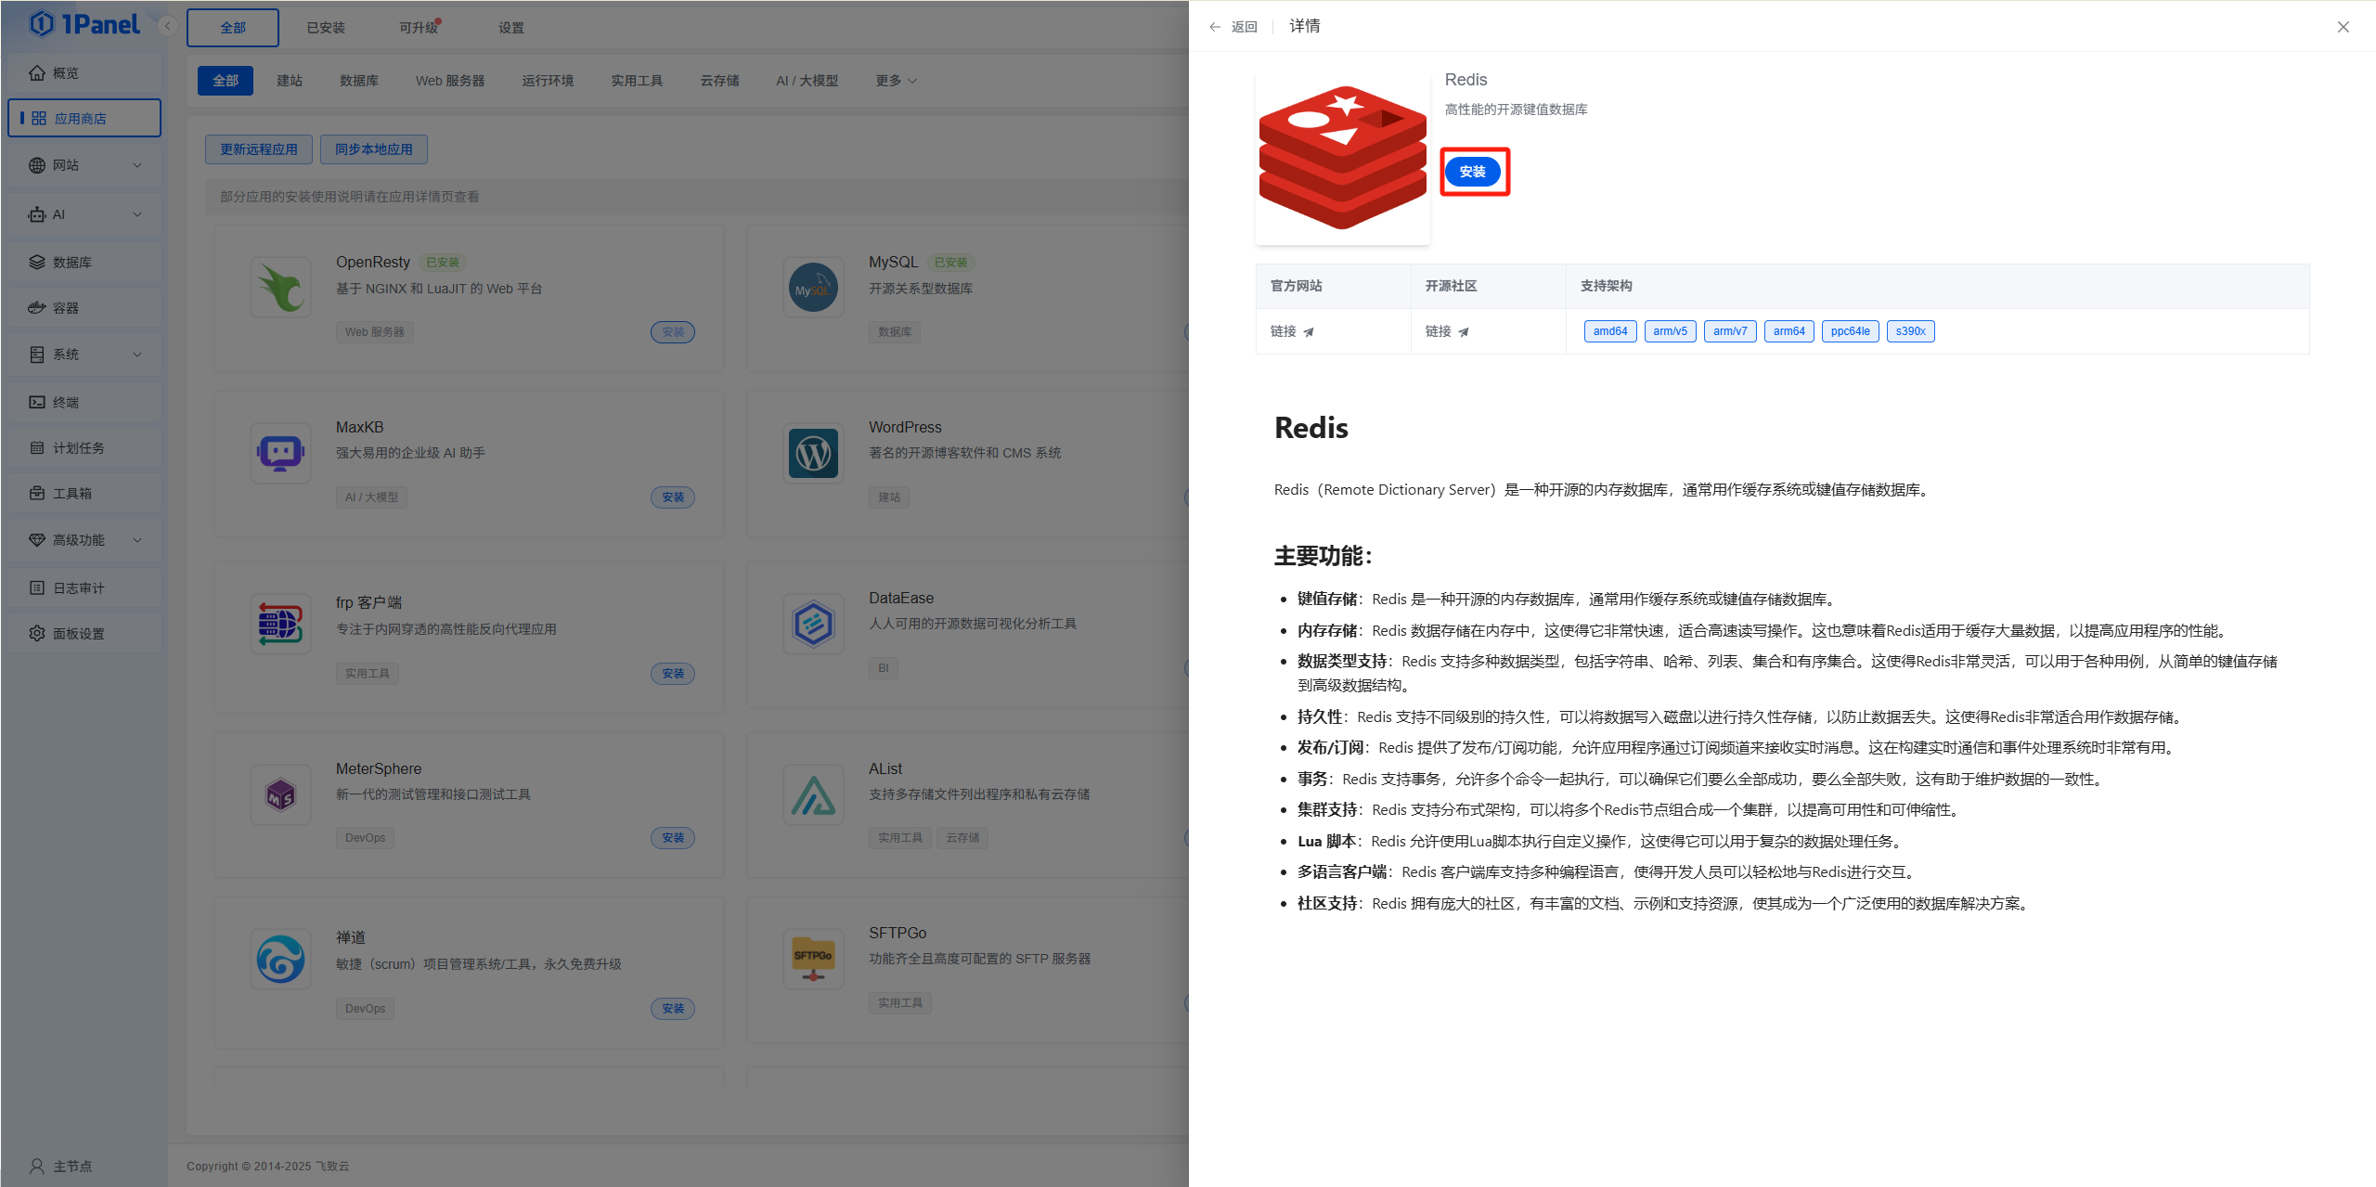Screen dimensions: 2376x1187
Task: Select the 实用工具 category tab
Action: pos(637,80)
